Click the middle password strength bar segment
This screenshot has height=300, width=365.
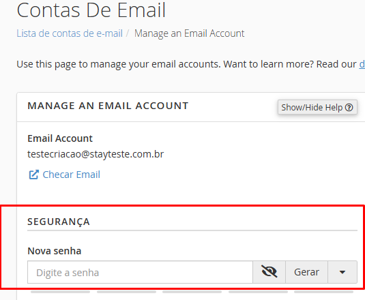[192, 292]
